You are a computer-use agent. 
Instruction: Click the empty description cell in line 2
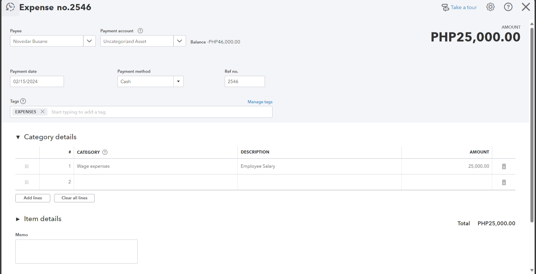[320, 182]
